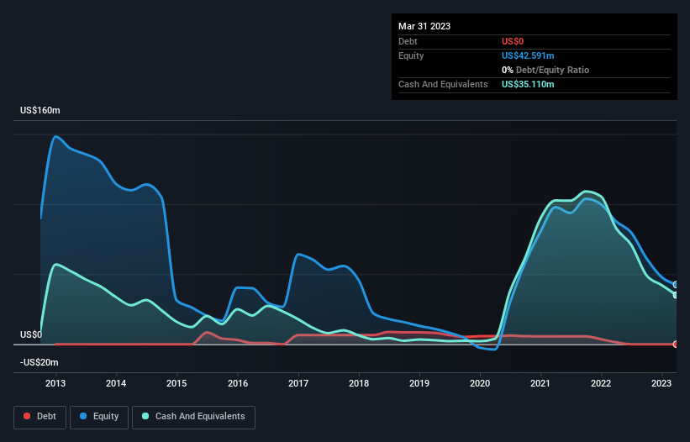Click the teal Cash And Equivalents legend dot
The height and width of the screenshot is (442, 690).
pyautogui.click(x=145, y=416)
